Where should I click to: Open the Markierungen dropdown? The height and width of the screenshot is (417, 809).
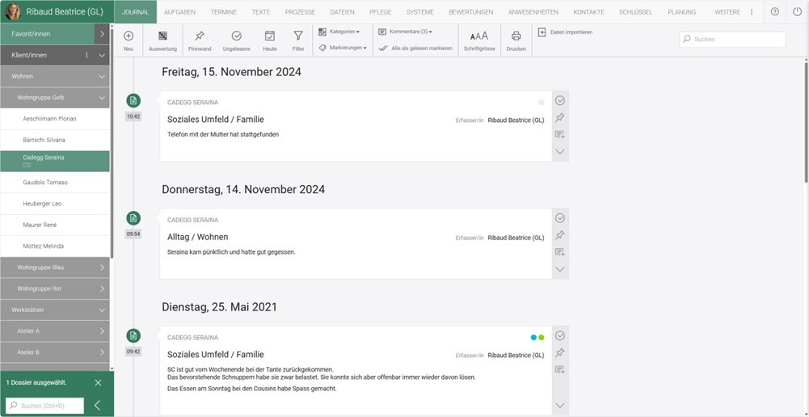click(x=343, y=48)
